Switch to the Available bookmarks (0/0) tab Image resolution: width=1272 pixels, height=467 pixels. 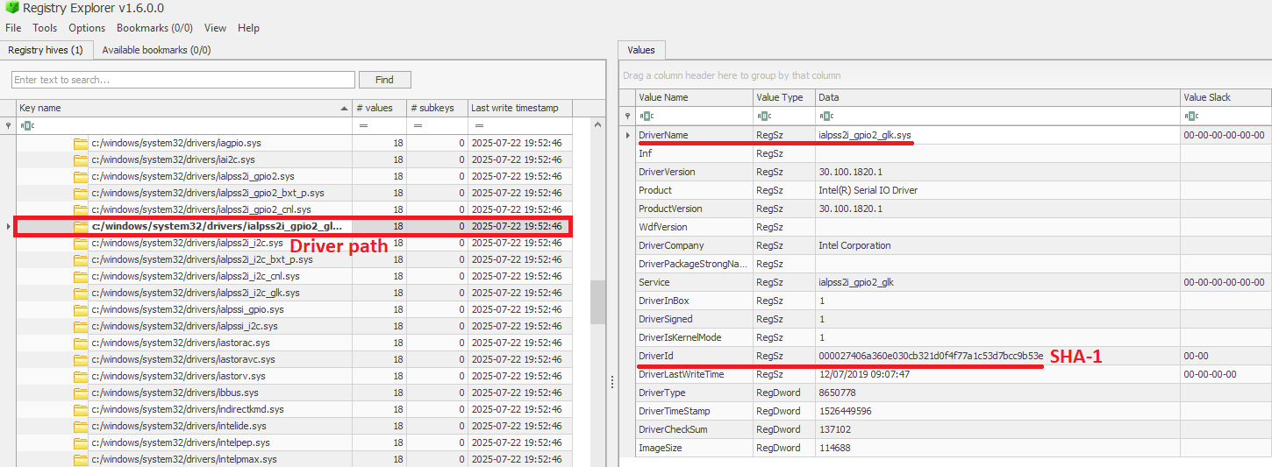[x=156, y=50]
